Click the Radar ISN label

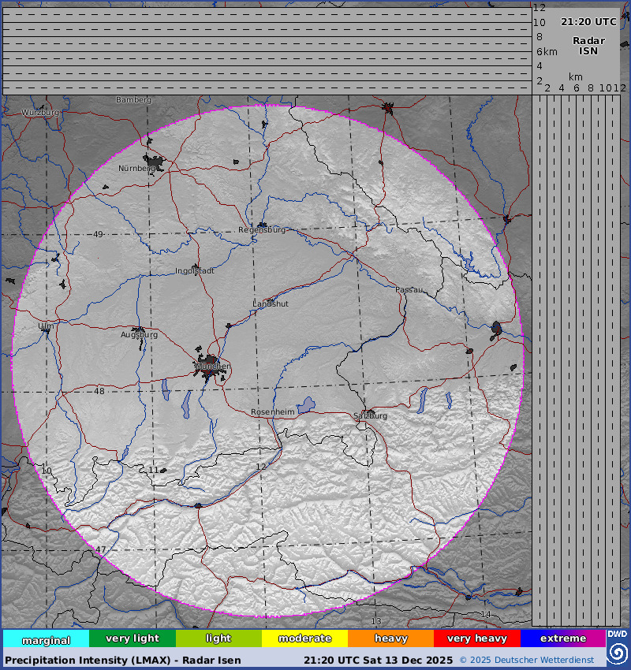(588, 46)
